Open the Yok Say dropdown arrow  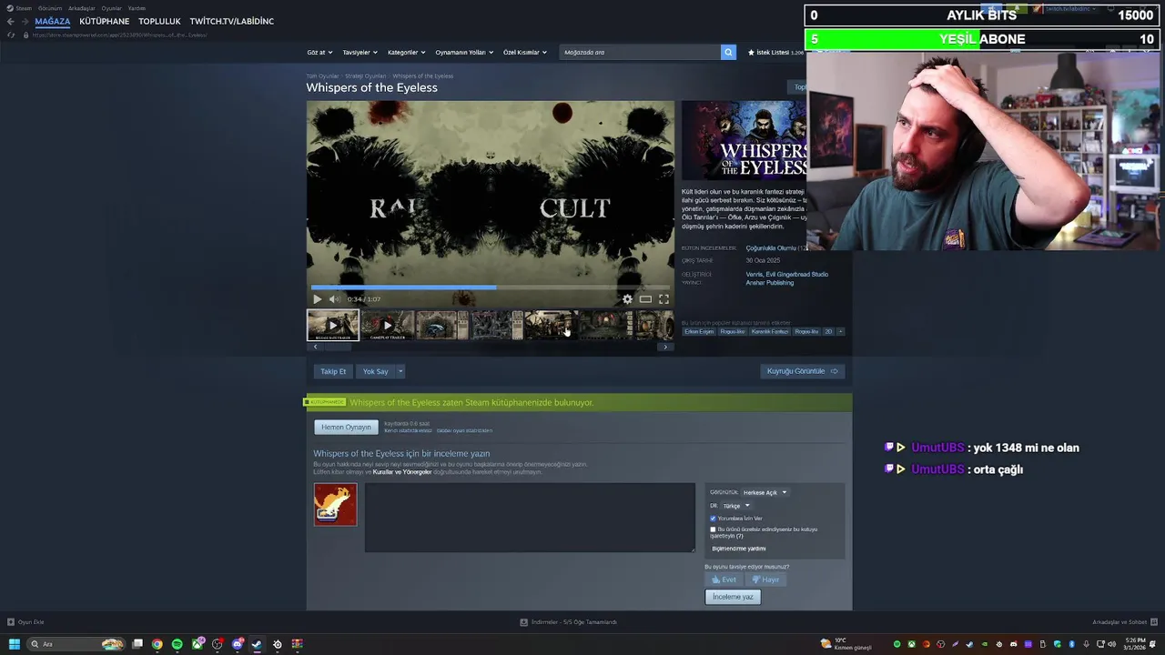(400, 371)
